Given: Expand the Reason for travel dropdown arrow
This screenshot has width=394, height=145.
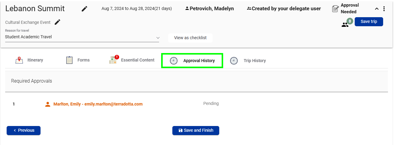Looking at the screenshot, I should [x=158, y=37].
